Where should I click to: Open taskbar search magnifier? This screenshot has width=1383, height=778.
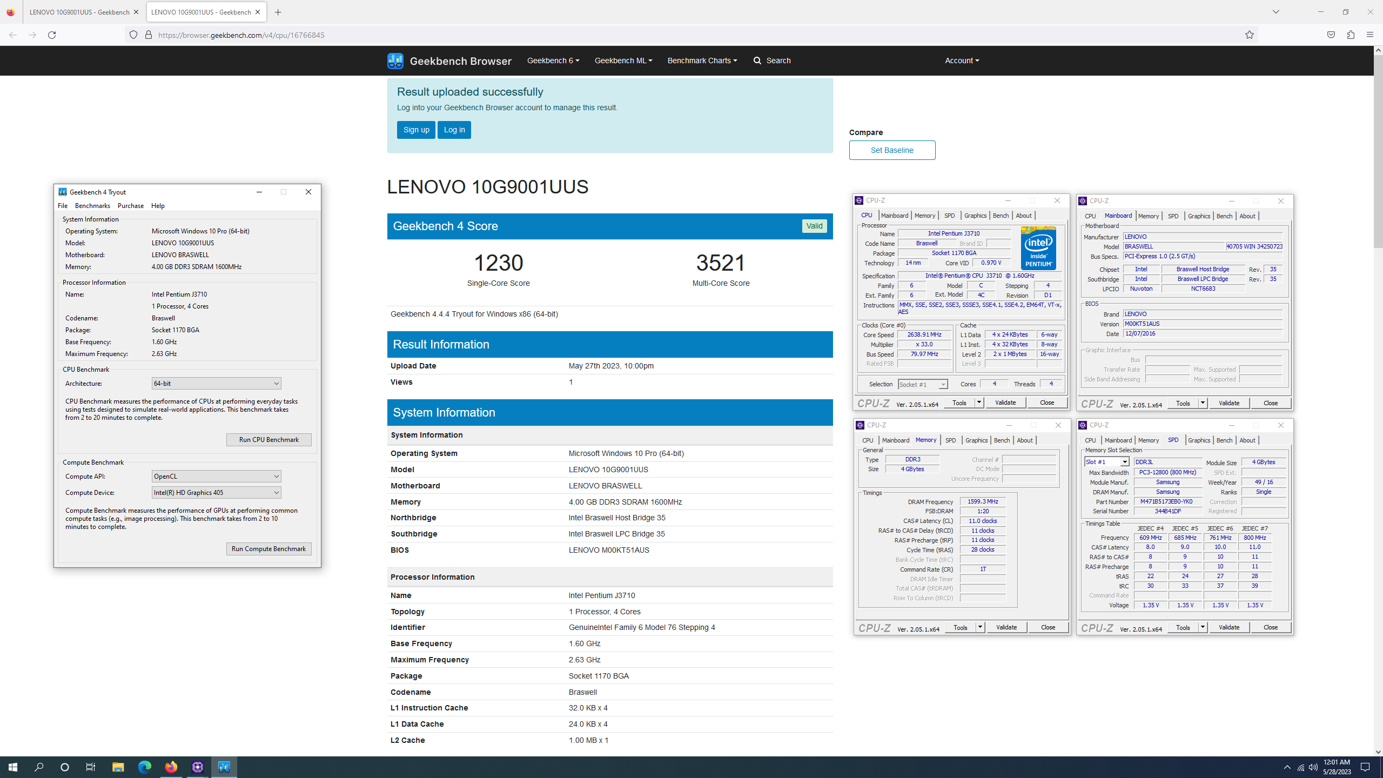click(39, 767)
